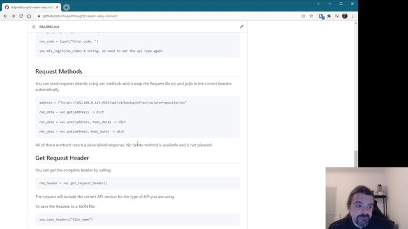Screen dimensions: 408x229
Task: Click the res_code input code line
Action: (69, 41)
